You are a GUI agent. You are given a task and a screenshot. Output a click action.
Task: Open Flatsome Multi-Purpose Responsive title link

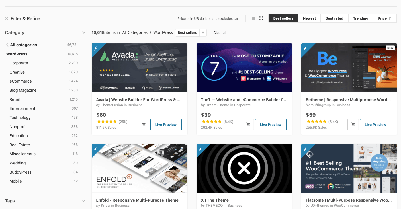[x=348, y=200]
